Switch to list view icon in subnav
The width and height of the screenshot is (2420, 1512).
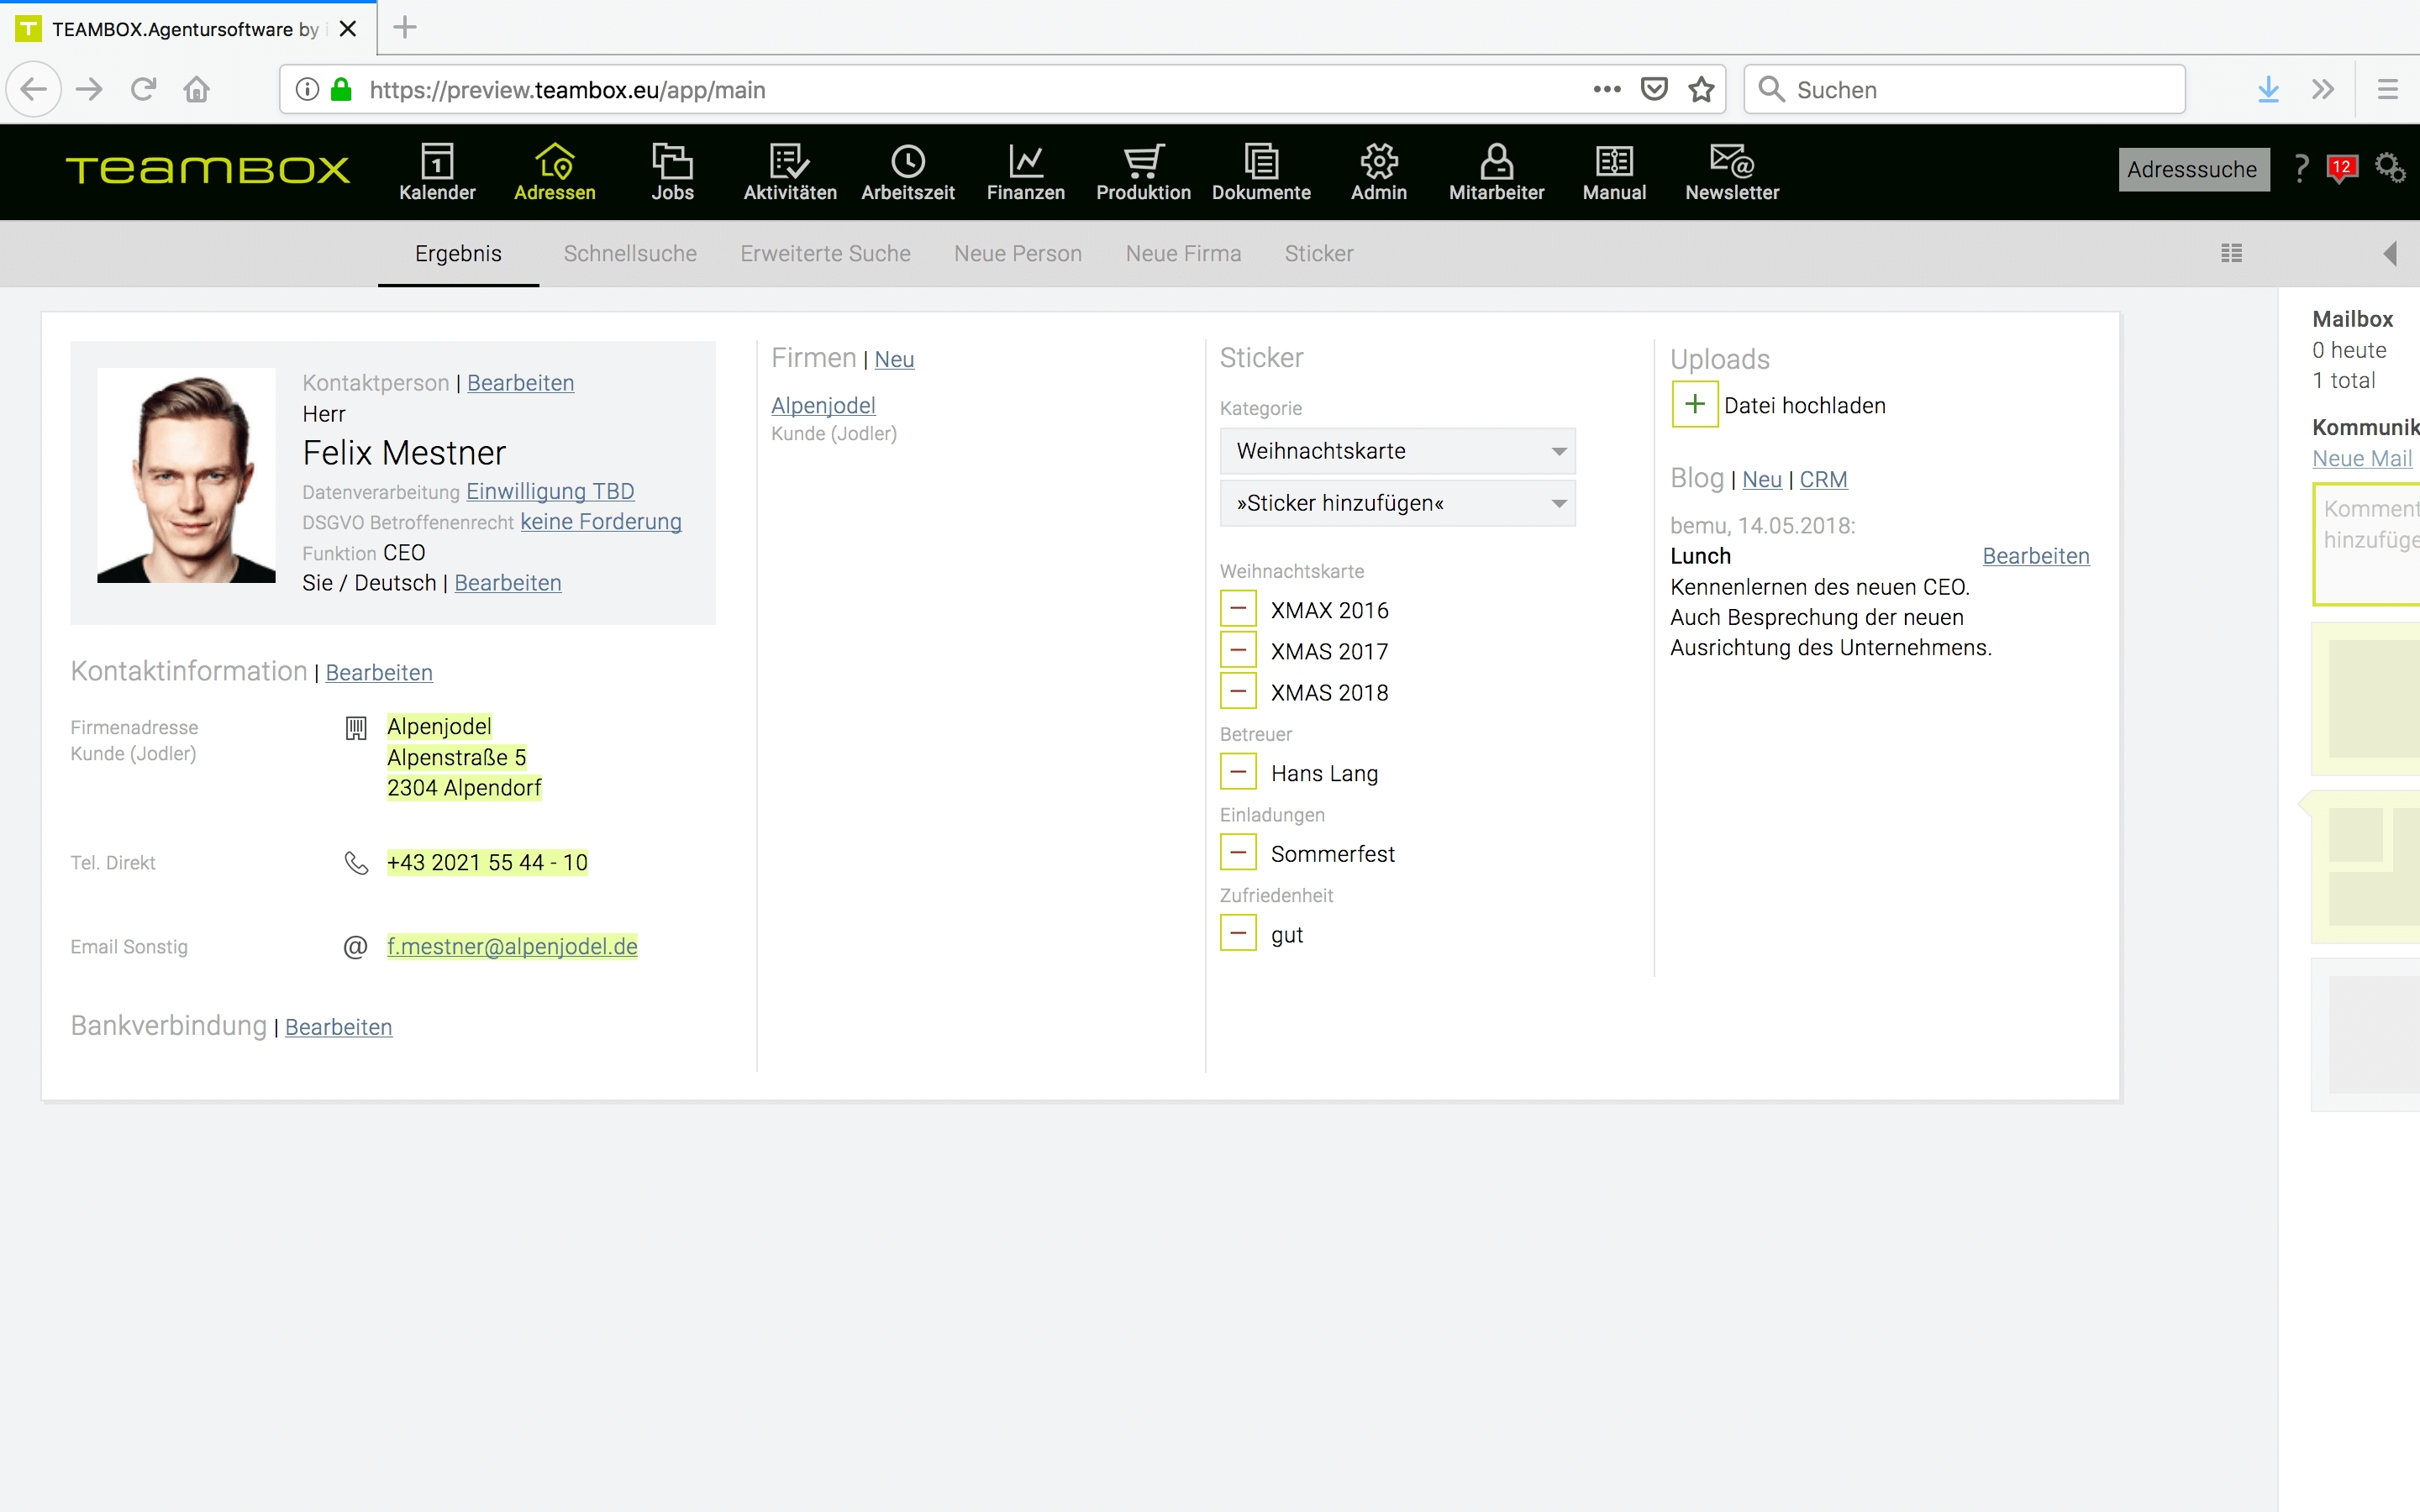click(x=2231, y=253)
